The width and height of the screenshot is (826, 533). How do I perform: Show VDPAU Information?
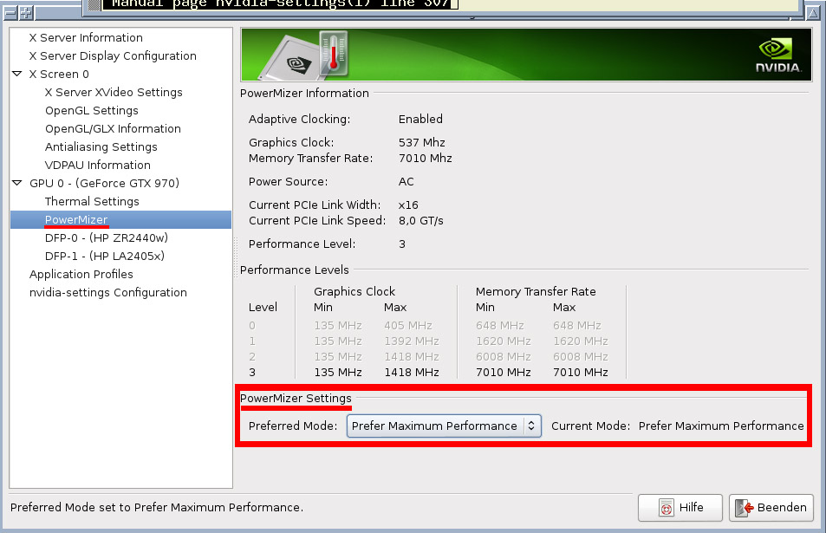tap(97, 165)
